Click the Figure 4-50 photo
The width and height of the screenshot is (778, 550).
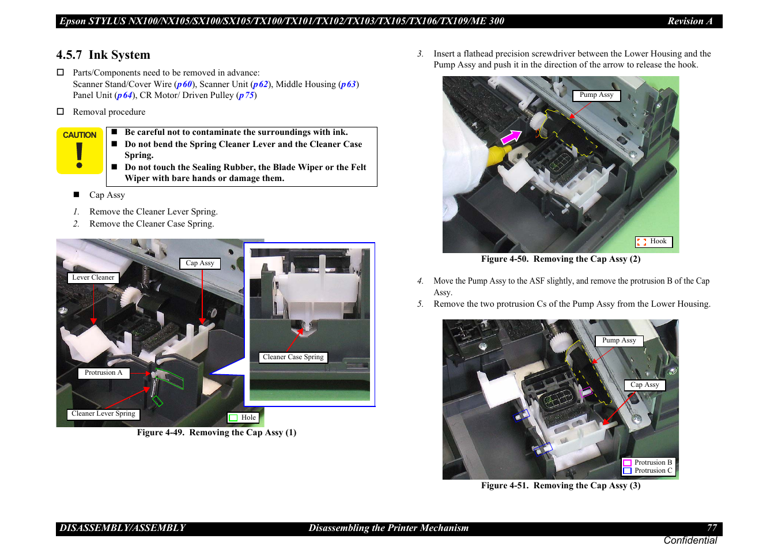(x=561, y=165)
